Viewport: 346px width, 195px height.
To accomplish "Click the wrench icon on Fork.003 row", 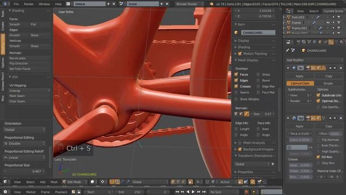I will click(x=318, y=17).
